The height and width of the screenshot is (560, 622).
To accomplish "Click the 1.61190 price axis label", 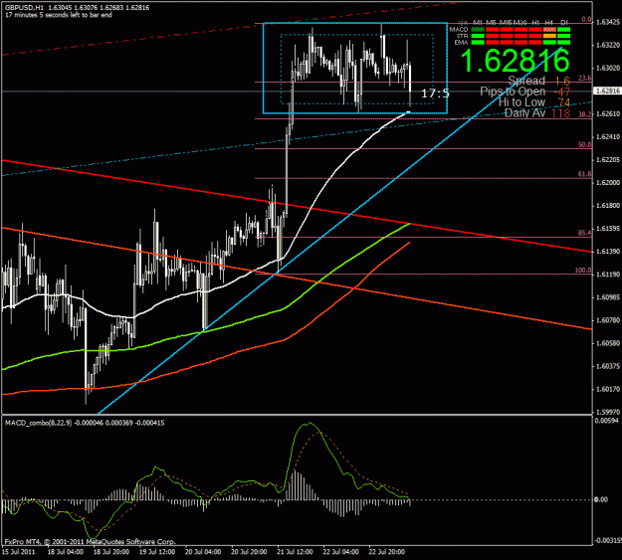I will (608, 275).
